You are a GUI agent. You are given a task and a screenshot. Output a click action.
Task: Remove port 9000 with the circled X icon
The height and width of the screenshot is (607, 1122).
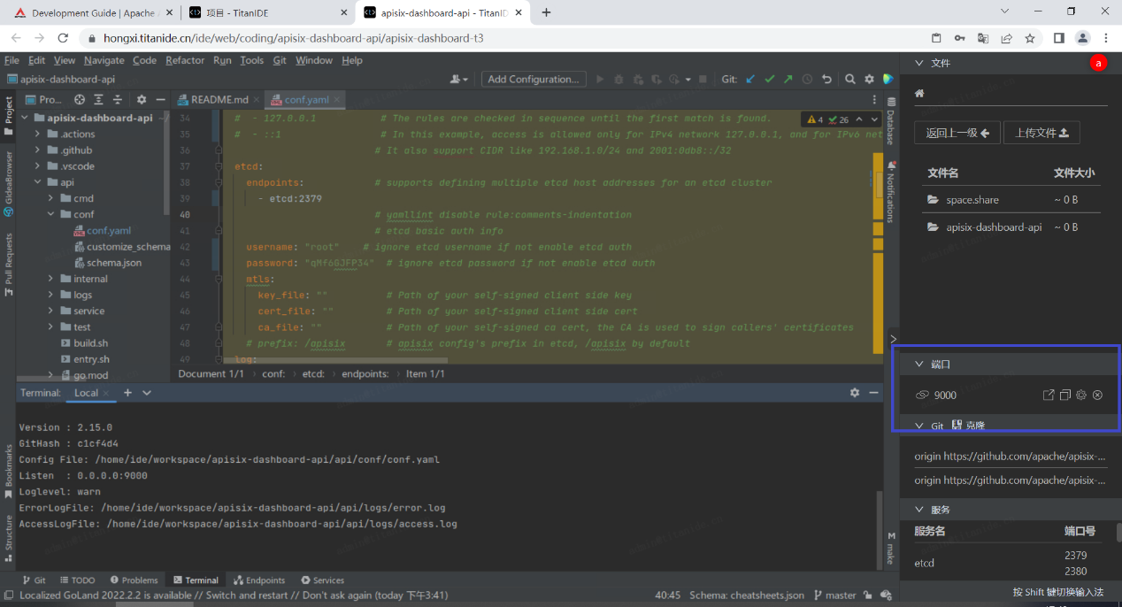1097,395
